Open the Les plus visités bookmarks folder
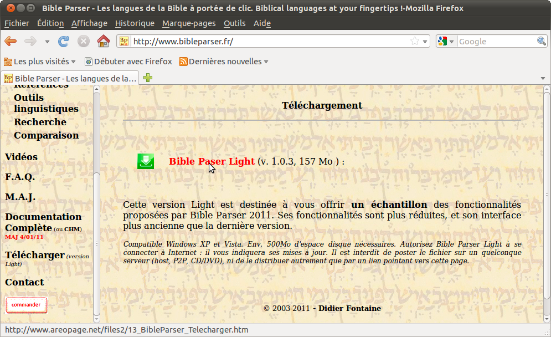Image resolution: width=551 pixels, height=337 pixels. pyautogui.click(x=40, y=62)
